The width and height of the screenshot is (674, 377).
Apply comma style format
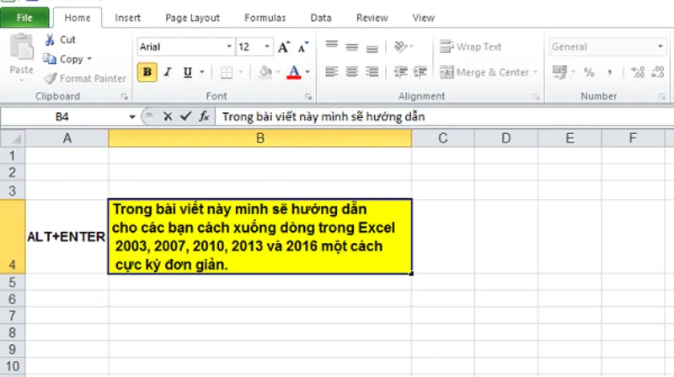coord(609,73)
